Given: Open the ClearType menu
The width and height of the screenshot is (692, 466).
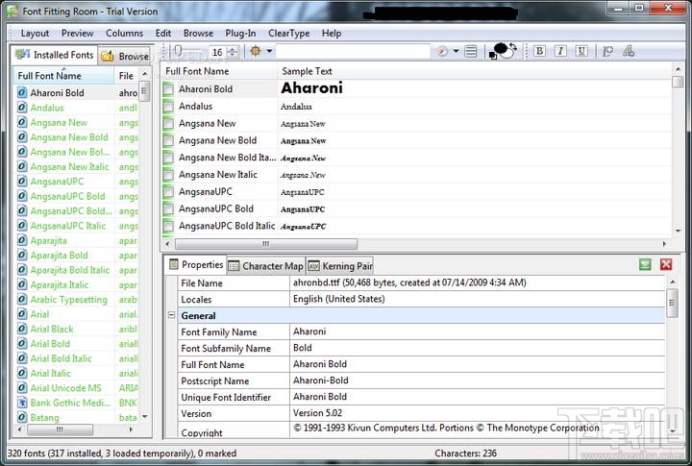Looking at the screenshot, I should (289, 33).
